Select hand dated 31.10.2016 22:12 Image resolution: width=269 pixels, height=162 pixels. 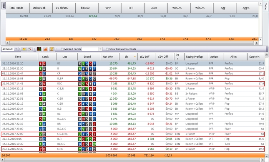pyautogui.click(x=133, y=104)
